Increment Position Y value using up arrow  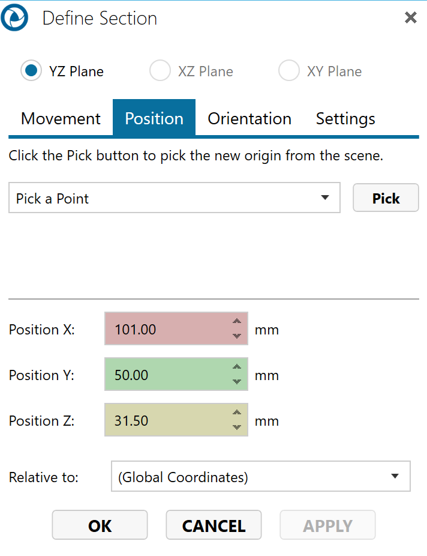click(x=237, y=367)
